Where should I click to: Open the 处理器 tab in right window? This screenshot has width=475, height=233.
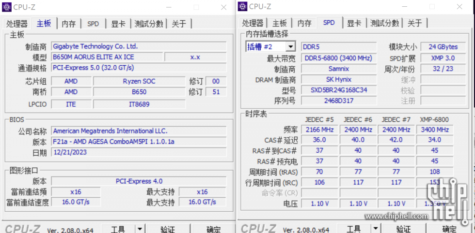pos(253,23)
